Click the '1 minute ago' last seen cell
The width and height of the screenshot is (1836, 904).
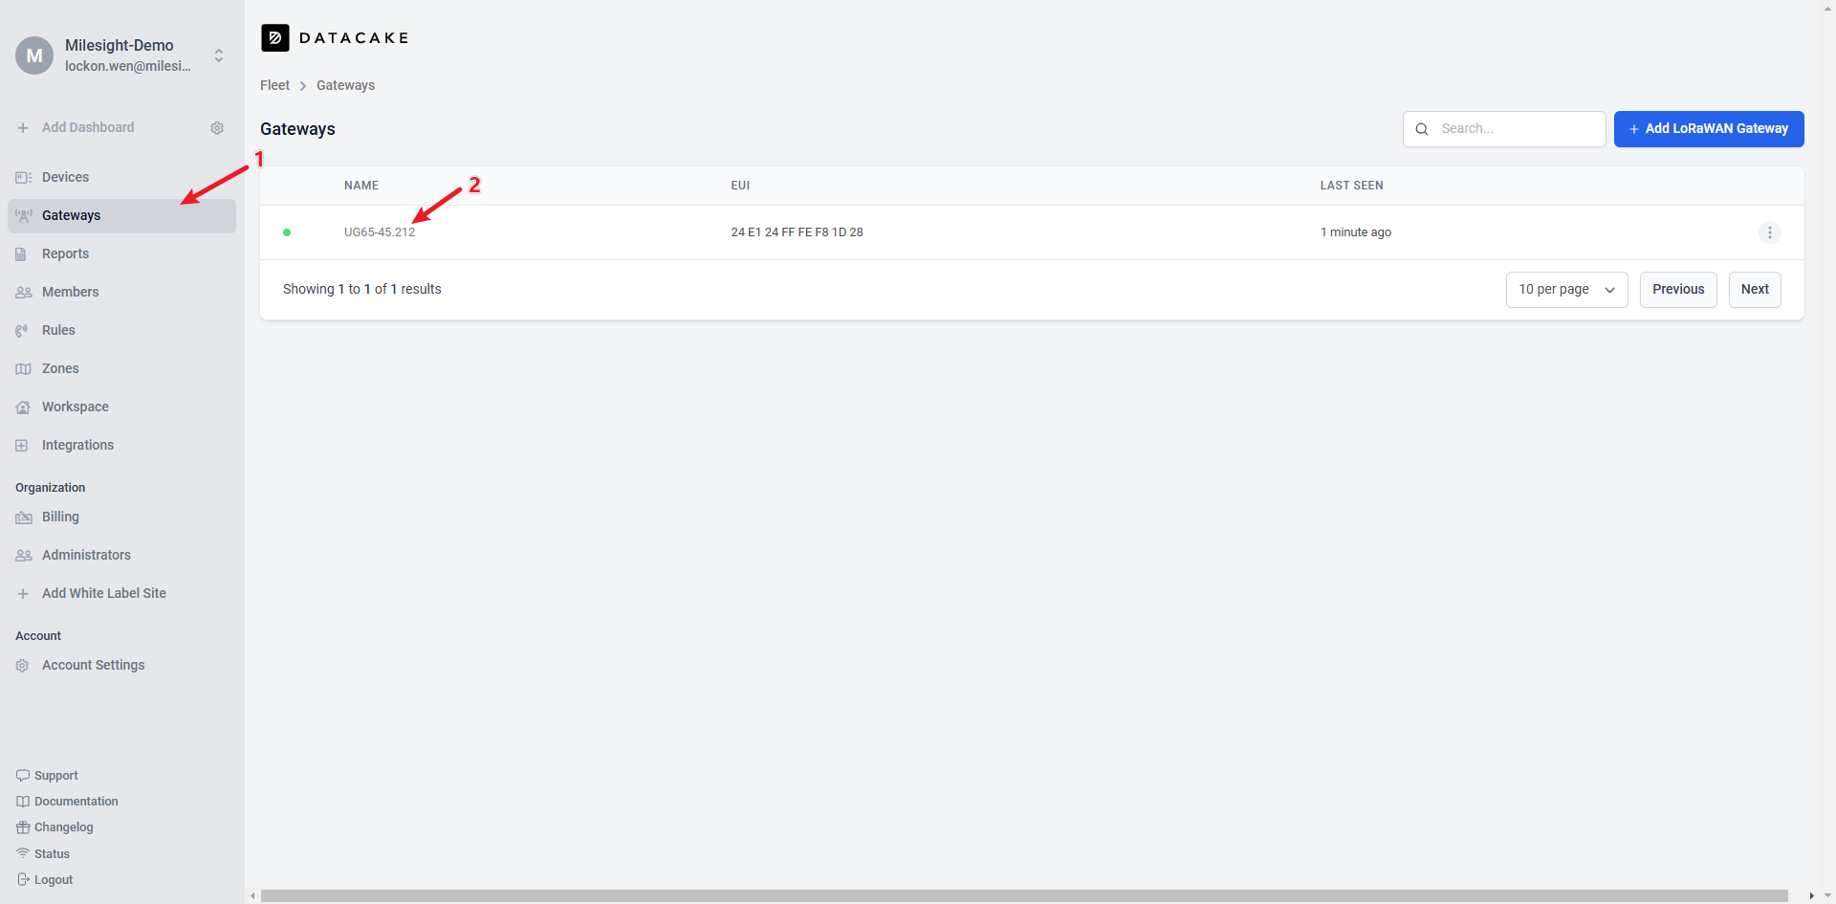point(1356,232)
